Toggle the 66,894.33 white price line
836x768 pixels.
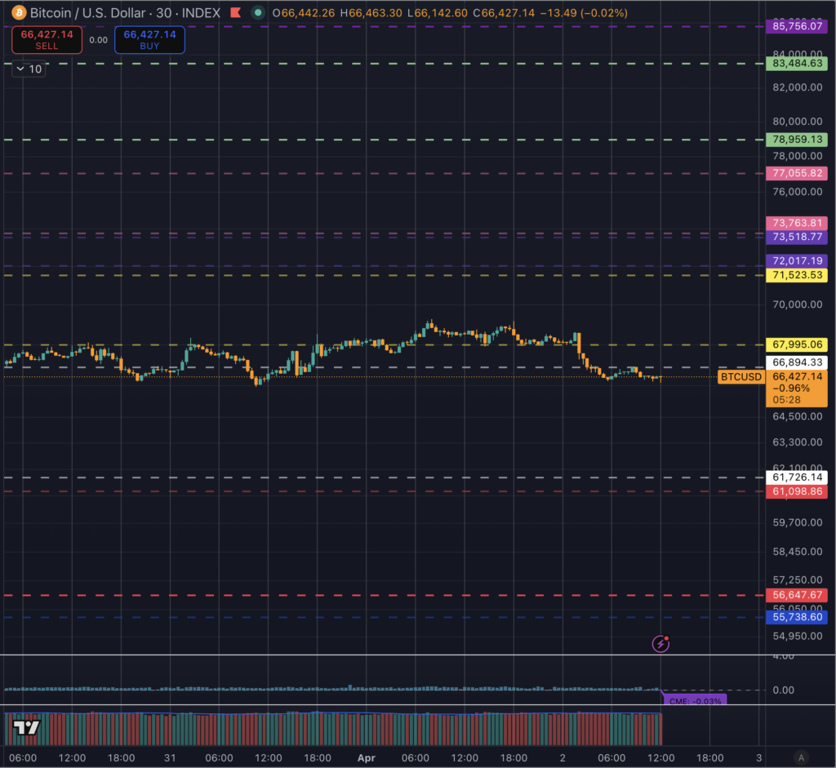point(797,362)
